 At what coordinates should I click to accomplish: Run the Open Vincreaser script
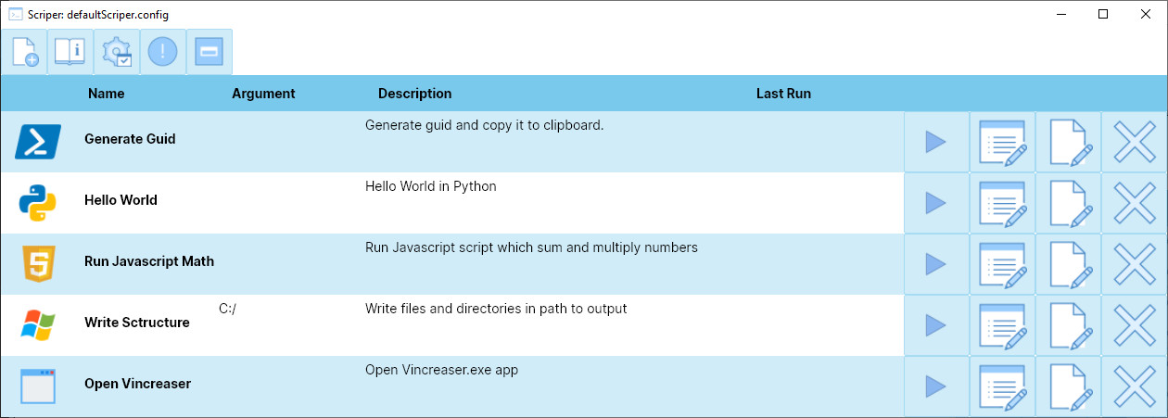tap(936, 386)
